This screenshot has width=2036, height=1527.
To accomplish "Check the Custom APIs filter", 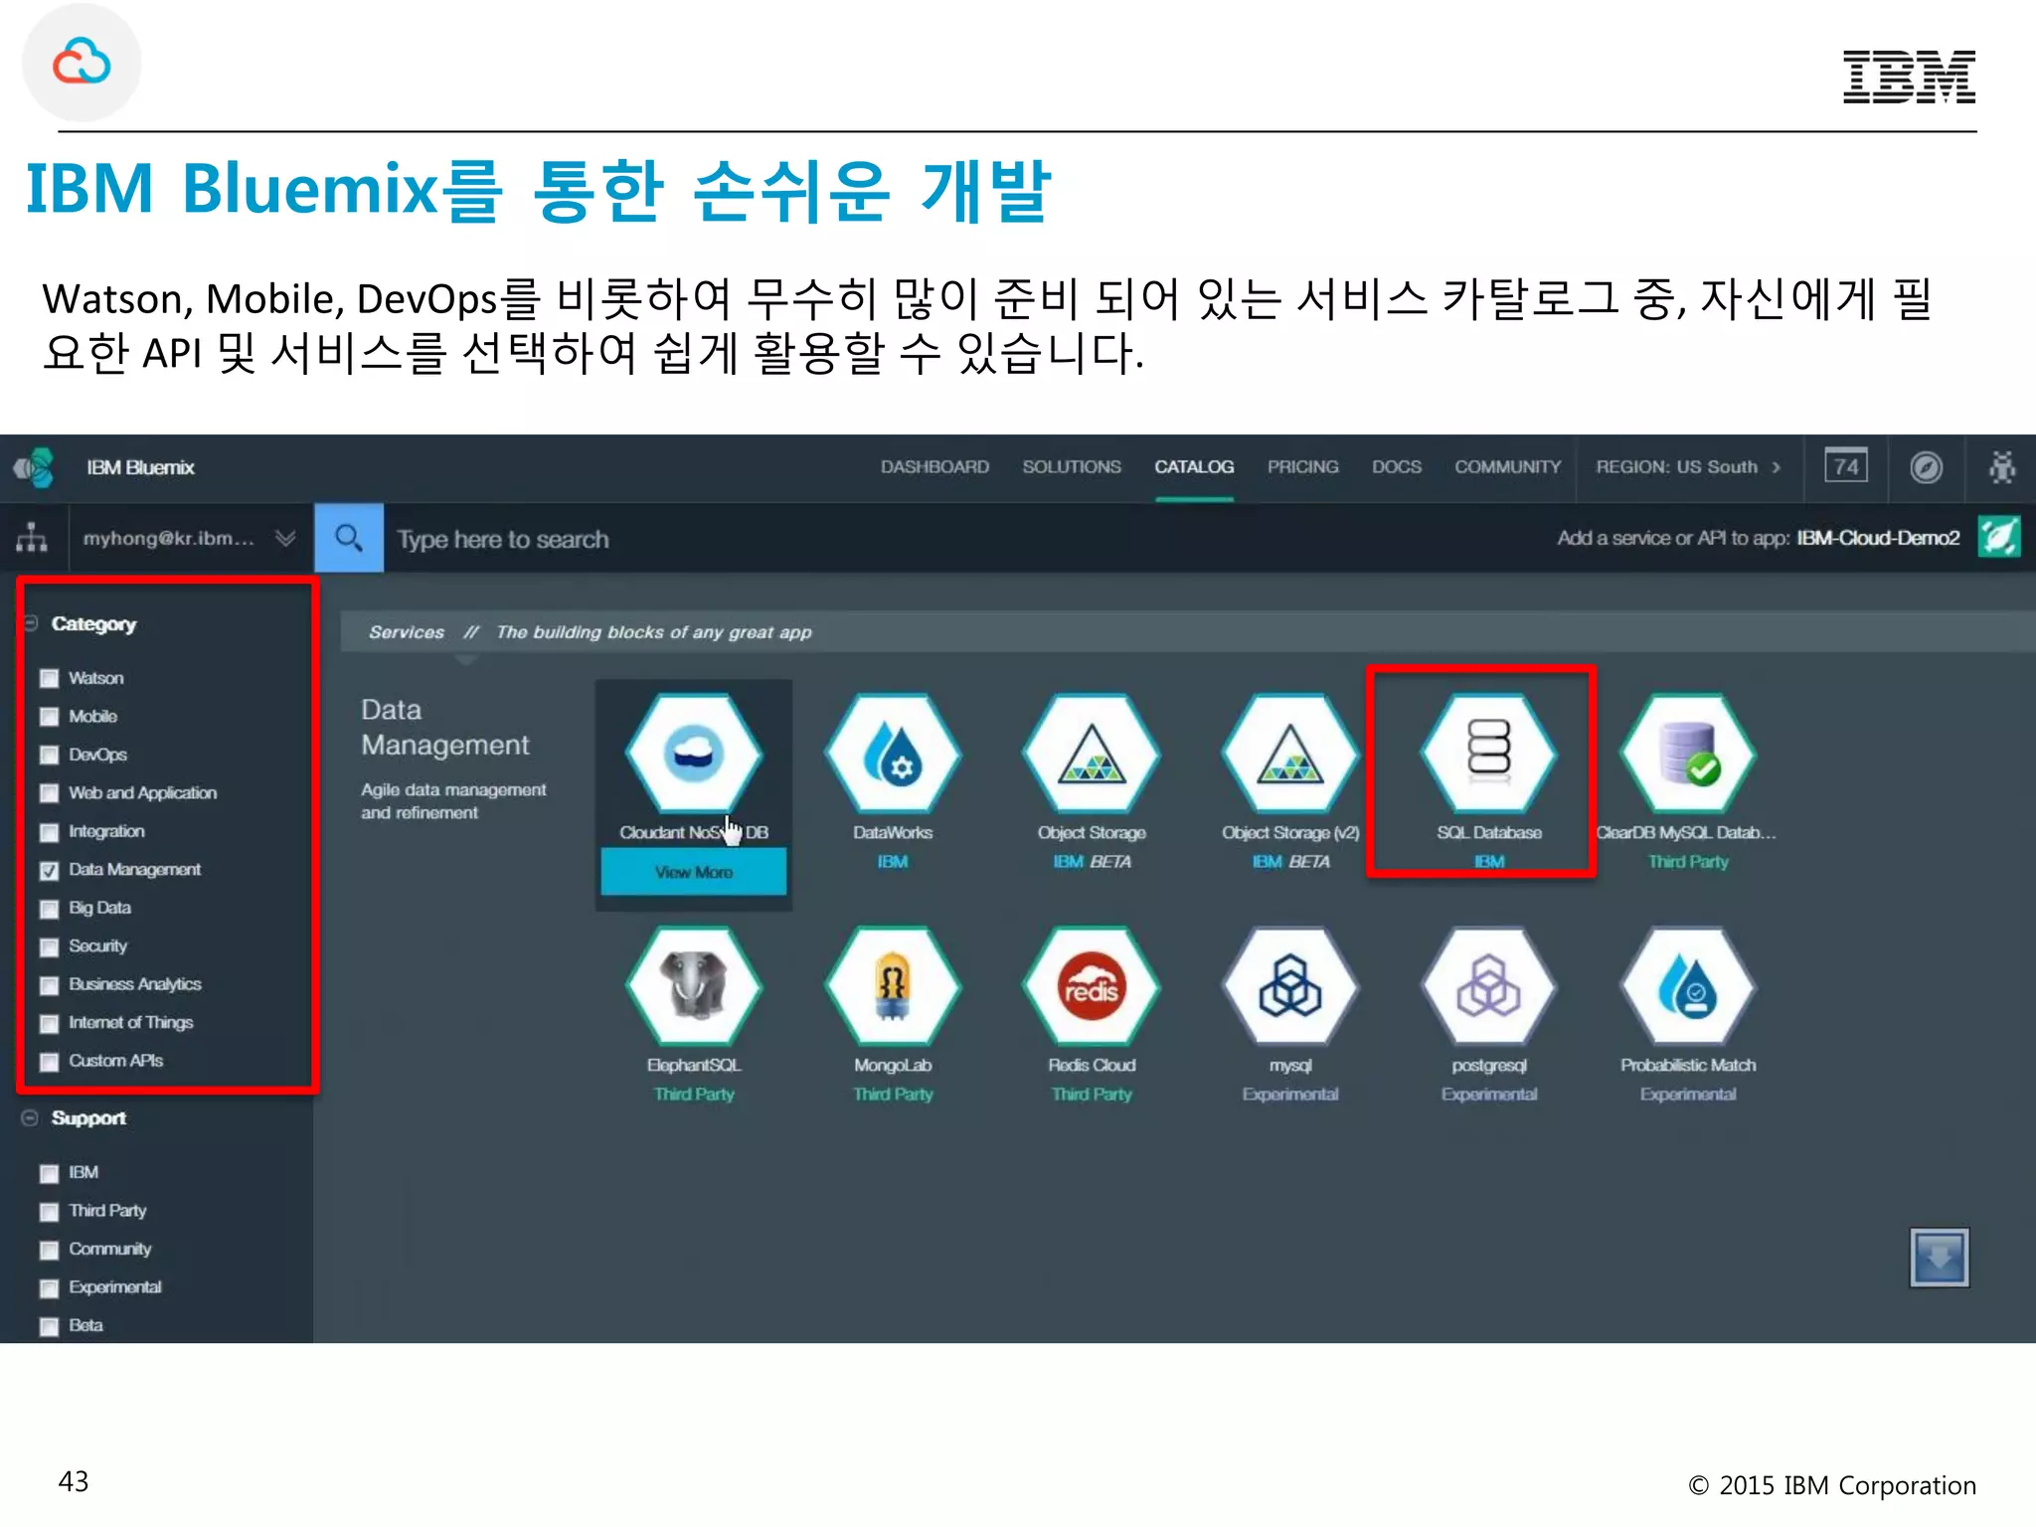I will click(49, 1062).
